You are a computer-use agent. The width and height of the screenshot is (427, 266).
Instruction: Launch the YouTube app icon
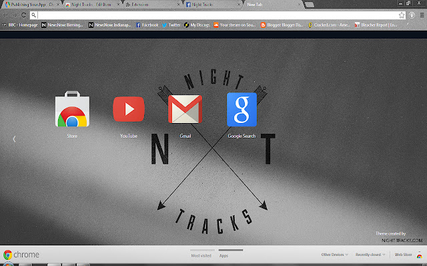coord(129,109)
